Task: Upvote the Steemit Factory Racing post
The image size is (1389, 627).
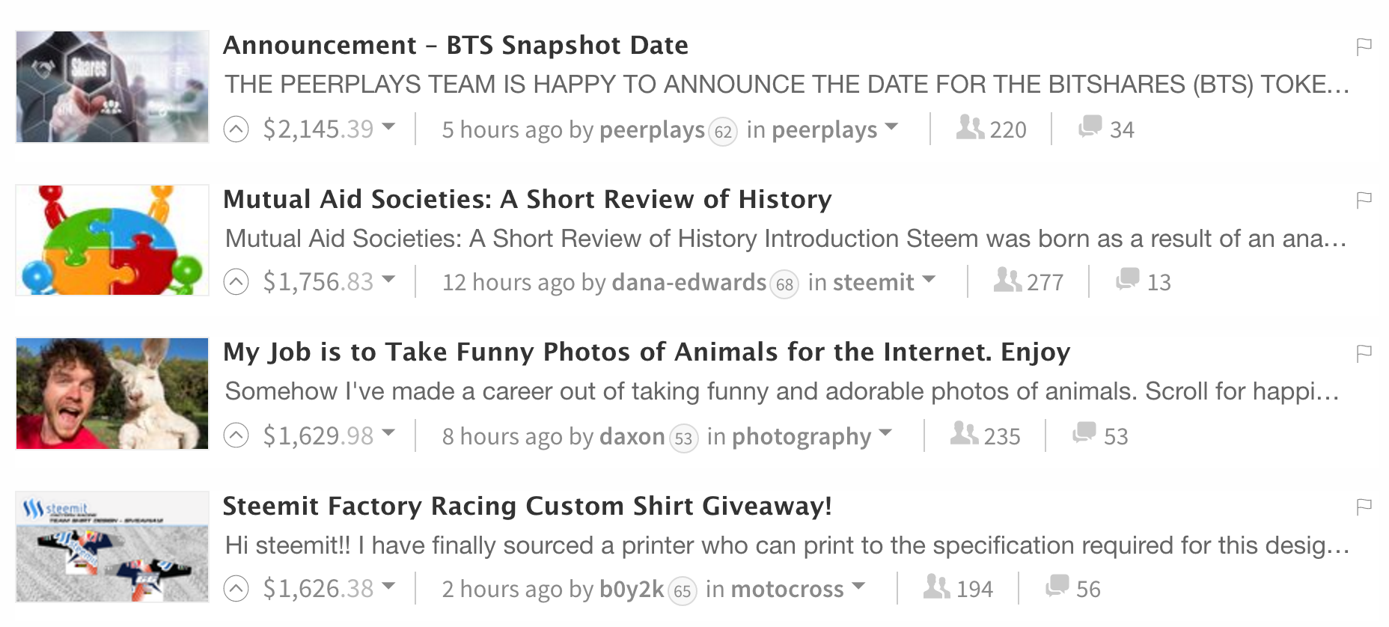Action: point(236,589)
